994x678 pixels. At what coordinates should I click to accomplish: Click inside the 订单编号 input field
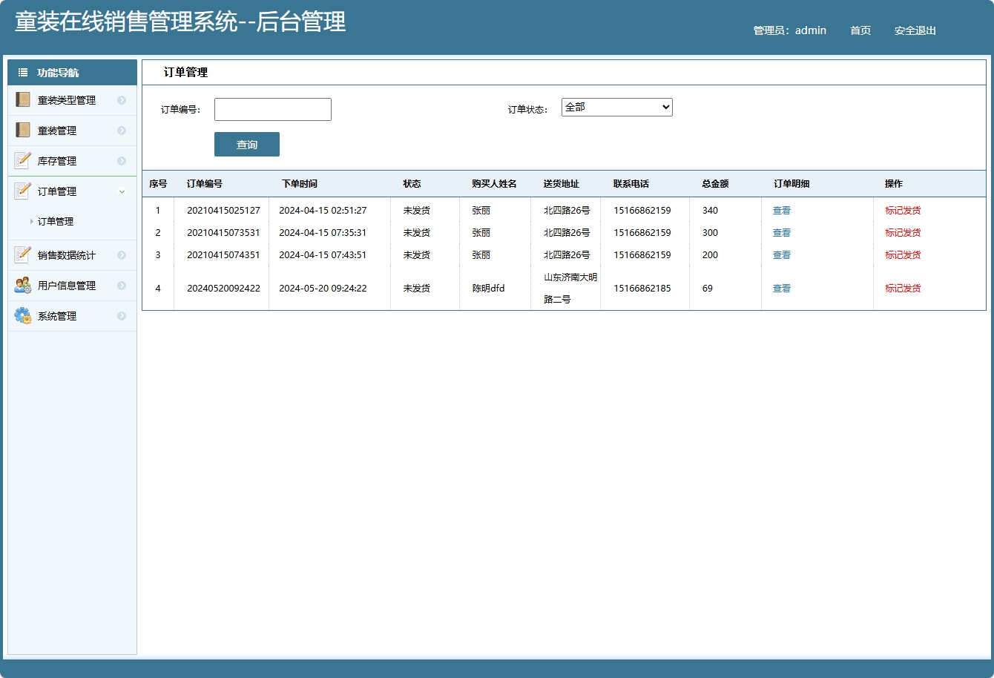pos(272,109)
